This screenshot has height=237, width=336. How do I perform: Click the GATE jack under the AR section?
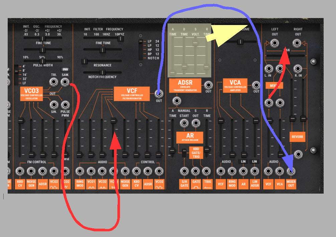196,171
